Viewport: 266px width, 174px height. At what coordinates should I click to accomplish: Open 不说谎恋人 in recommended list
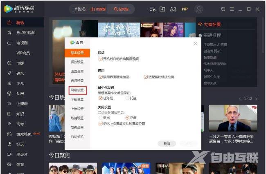(x=215, y=45)
